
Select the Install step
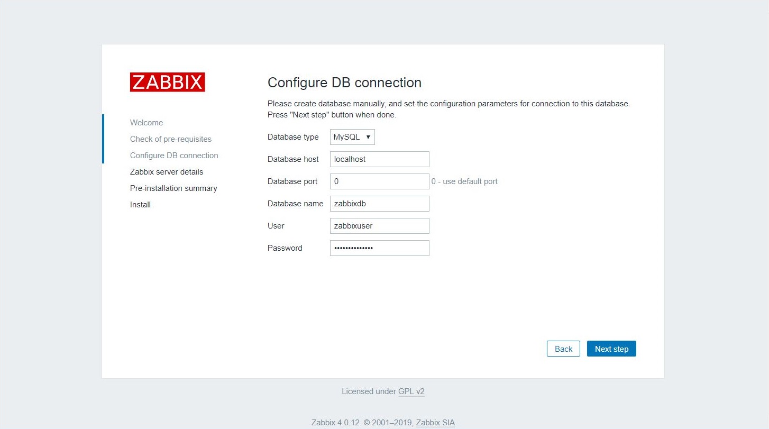click(x=140, y=205)
